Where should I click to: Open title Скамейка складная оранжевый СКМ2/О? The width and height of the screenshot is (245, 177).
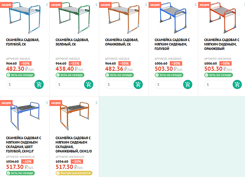[x=73, y=145]
